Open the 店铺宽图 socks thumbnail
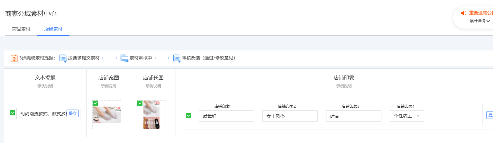The image size is (493, 143). (x=107, y=115)
